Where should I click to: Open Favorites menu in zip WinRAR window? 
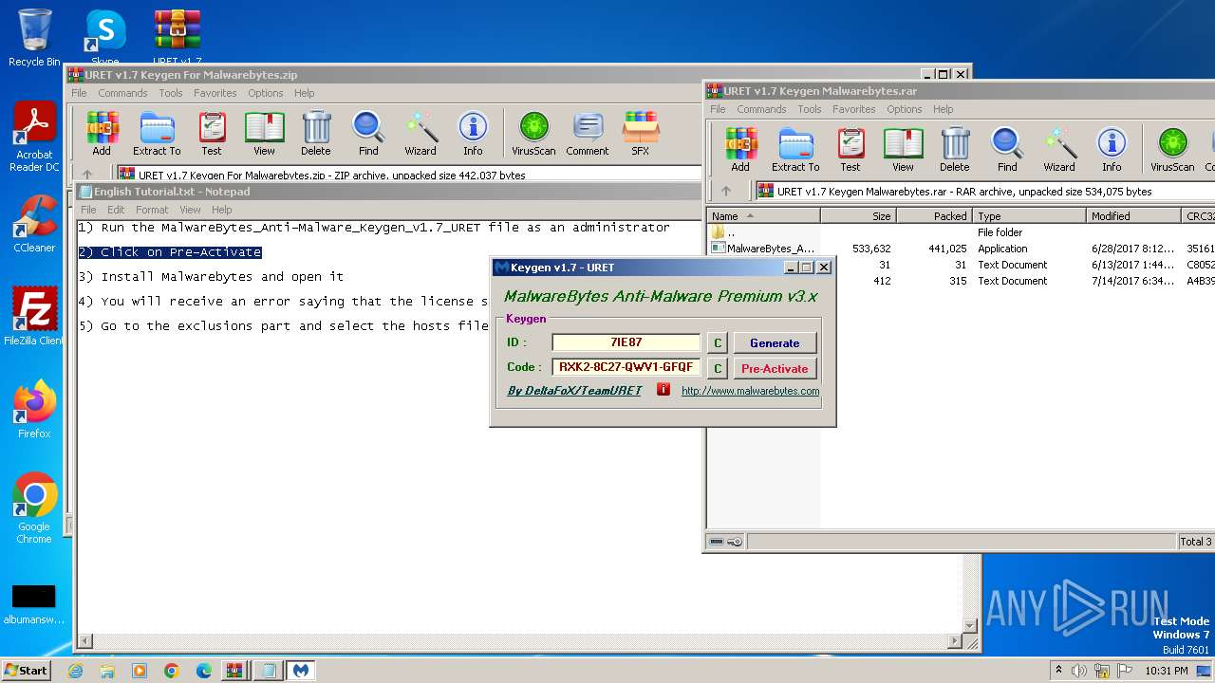pos(215,93)
